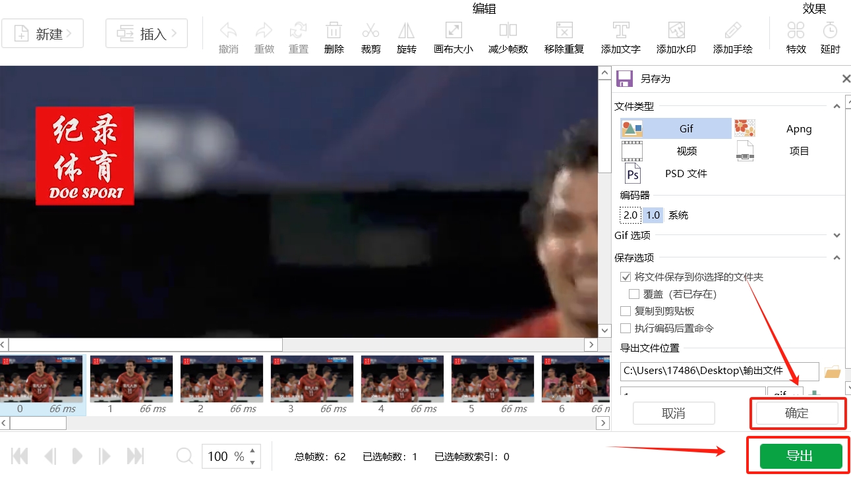Click the preview vertical scrollbar thumb
Viewport: 851px width, 480px height.
[x=604, y=127]
